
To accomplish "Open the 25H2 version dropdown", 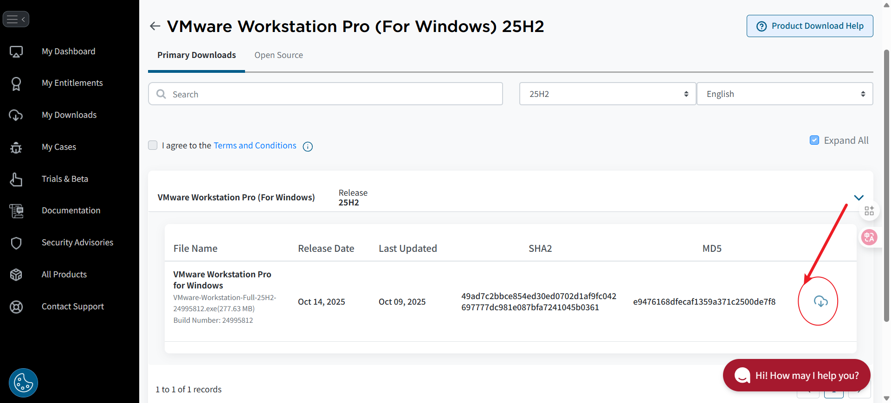I will (x=607, y=94).
